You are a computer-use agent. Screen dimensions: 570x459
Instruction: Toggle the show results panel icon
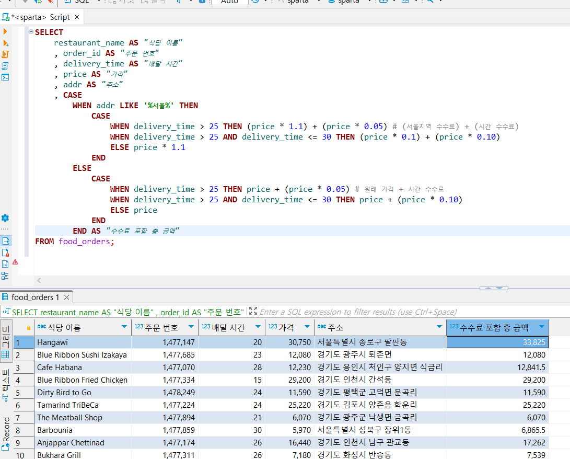coord(5,241)
